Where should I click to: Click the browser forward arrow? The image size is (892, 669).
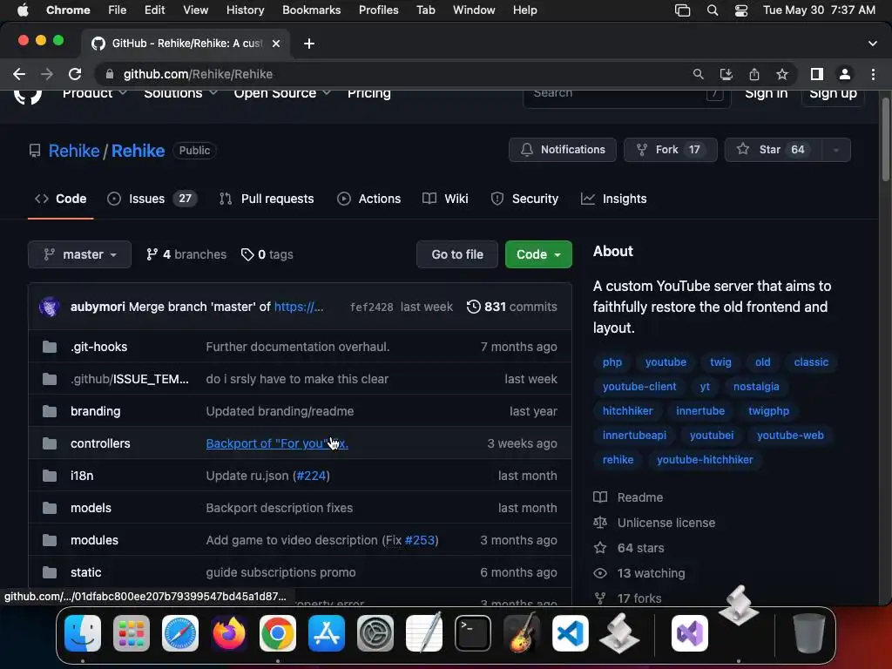(x=47, y=74)
